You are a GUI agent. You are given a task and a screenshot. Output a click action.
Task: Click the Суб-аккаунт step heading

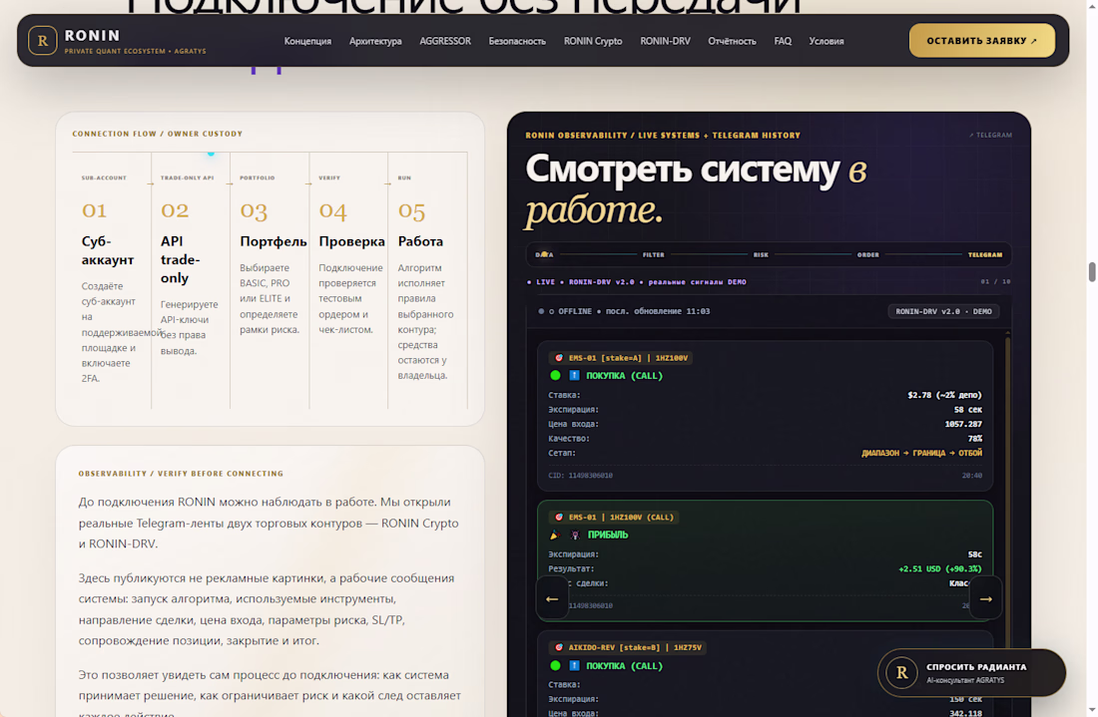(107, 250)
